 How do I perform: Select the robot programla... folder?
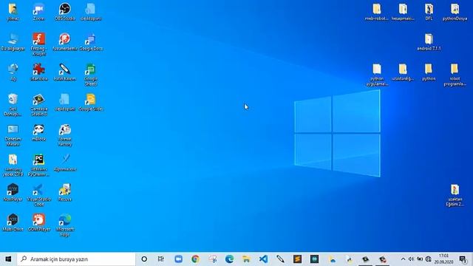(455, 75)
